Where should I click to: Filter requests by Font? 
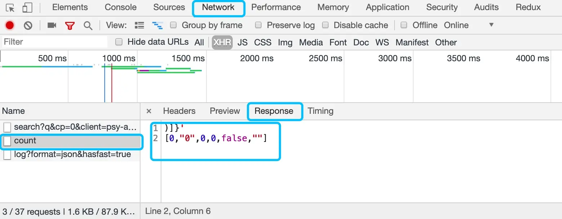[338, 43]
